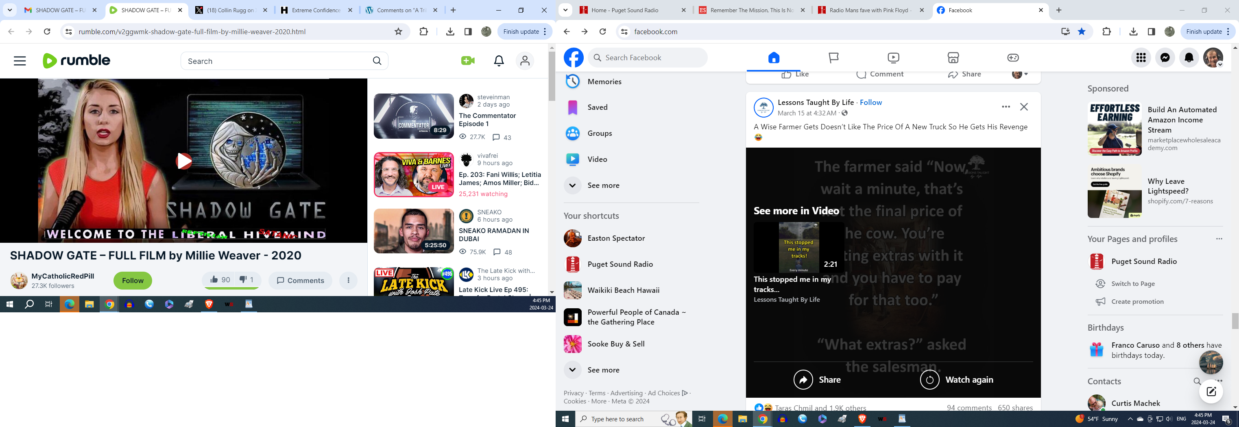Open the Rumble hamburger menu
The width and height of the screenshot is (1239, 427).
(x=20, y=61)
